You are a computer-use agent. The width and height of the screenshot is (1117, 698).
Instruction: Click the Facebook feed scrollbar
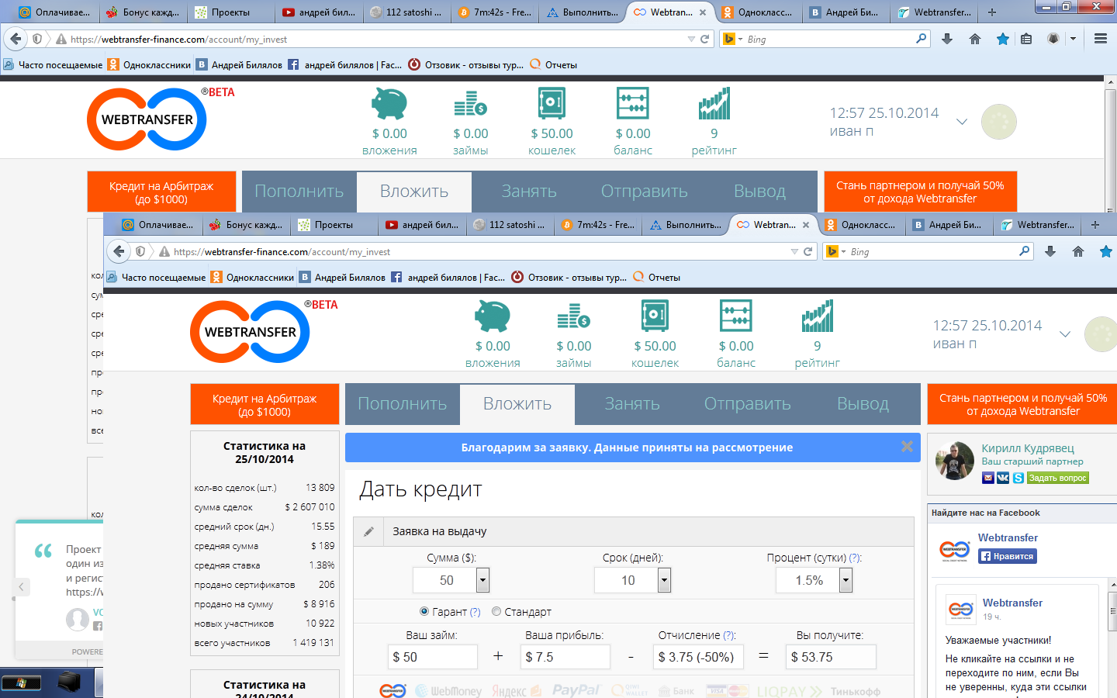click(1112, 613)
